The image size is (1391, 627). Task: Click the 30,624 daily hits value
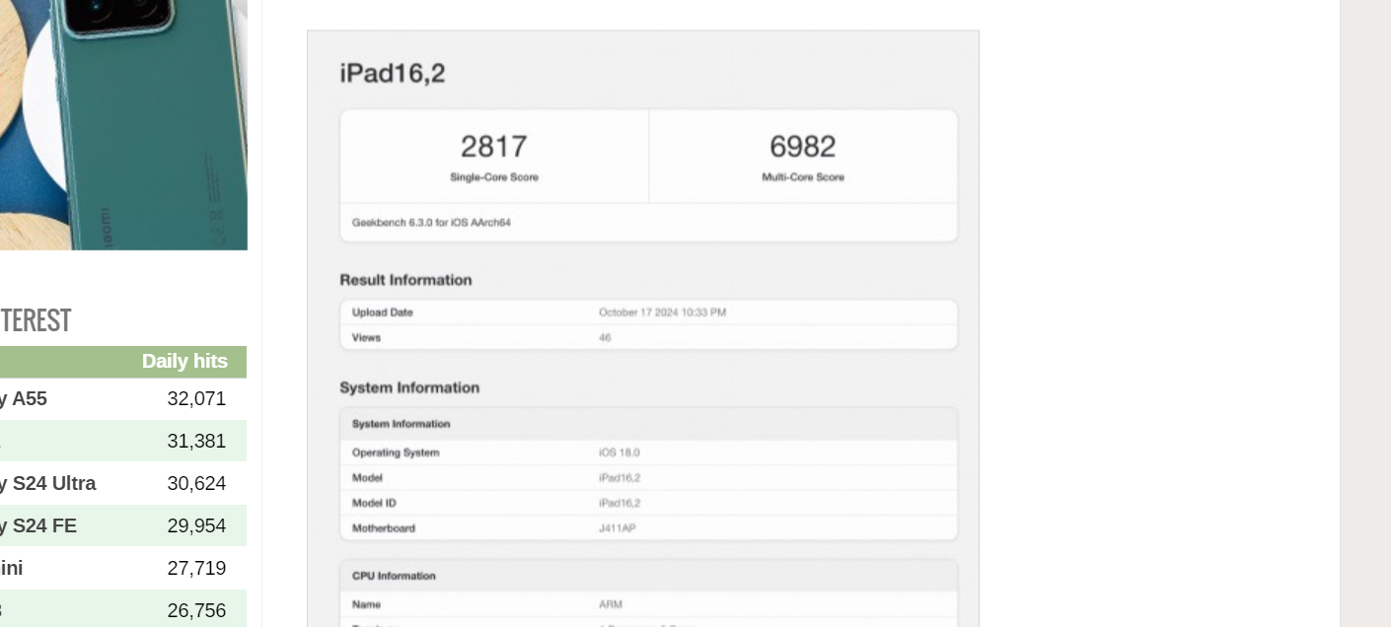click(x=196, y=484)
